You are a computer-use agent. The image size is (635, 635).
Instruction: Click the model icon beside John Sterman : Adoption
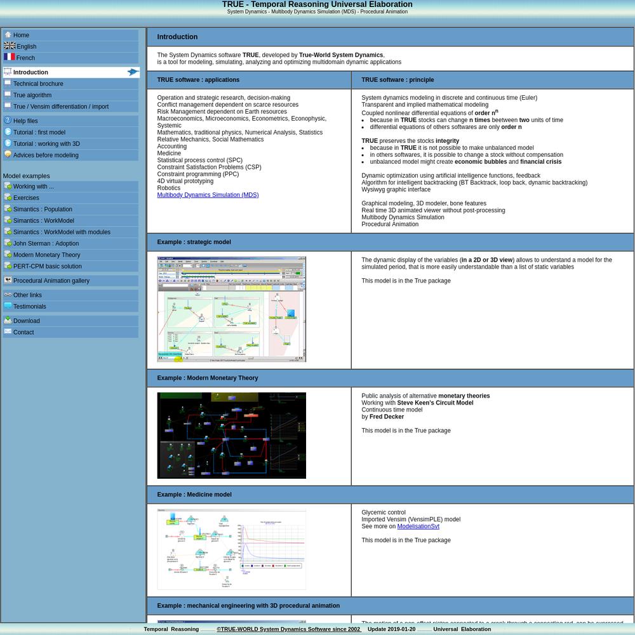click(x=8, y=243)
